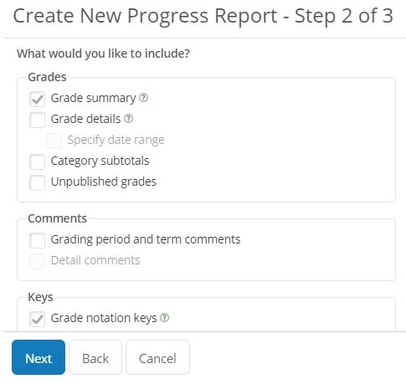Check the Detail comments checkbox
This screenshot has height=384, width=406.
tap(37, 261)
